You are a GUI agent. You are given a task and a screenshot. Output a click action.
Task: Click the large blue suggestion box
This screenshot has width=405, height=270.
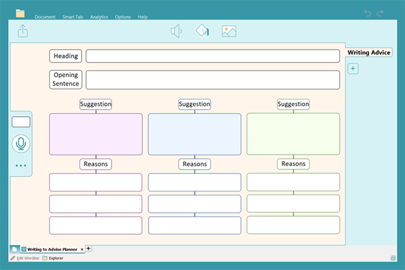[x=195, y=134]
